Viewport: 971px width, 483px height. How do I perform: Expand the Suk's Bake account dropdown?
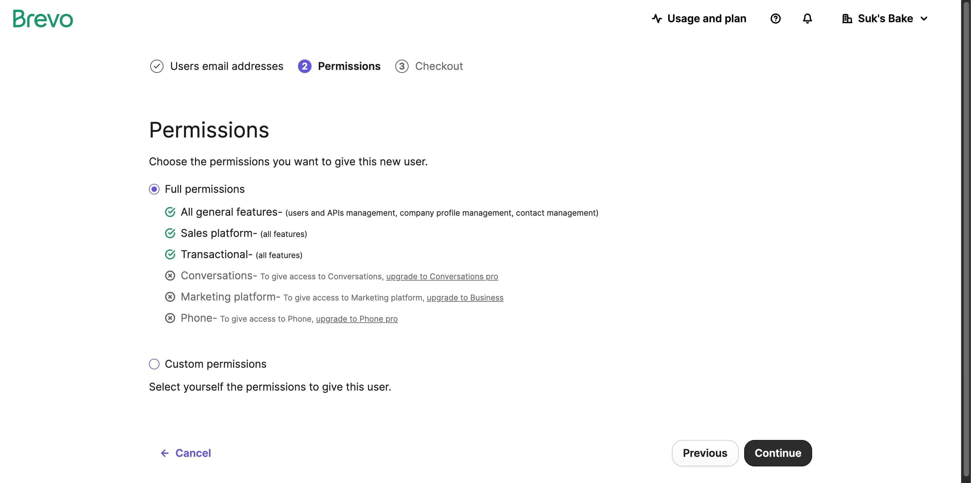924,19
